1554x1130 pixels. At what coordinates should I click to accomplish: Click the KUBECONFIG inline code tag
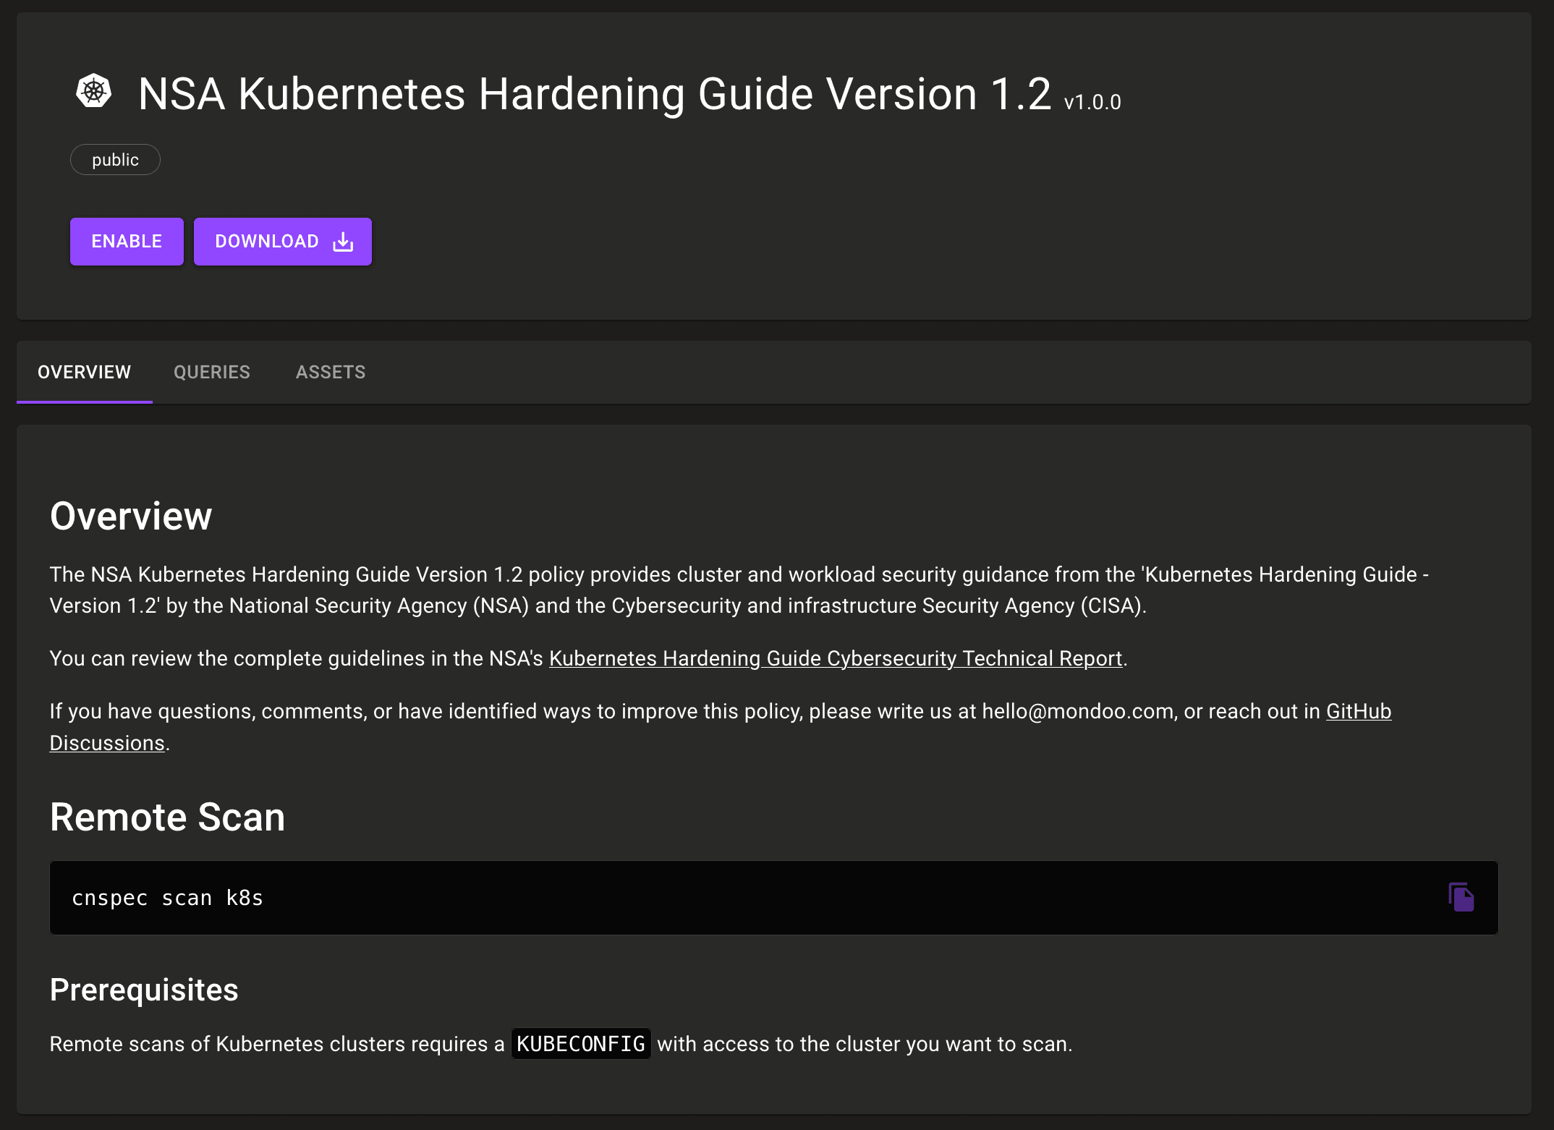(581, 1044)
